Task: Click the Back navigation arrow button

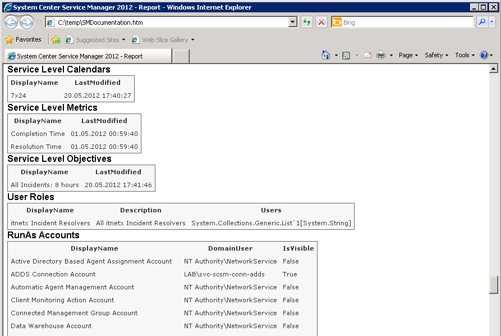Action: (x=11, y=22)
